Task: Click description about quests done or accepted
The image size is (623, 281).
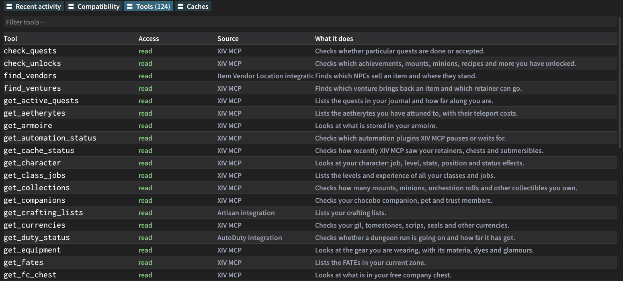Action: pyautogui.click(x=400, y=51)
